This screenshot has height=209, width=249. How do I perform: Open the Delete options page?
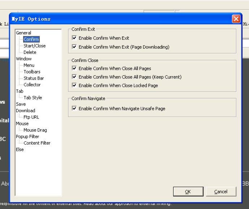(30, 52)
